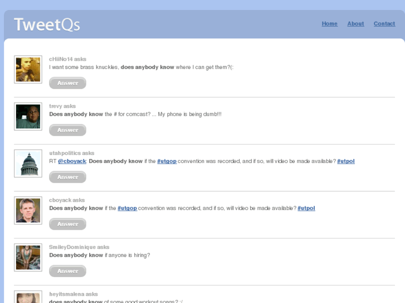Click the tweet about brass knuckles
The height and width of the screenshot is (303, 405).
tap(141, 67)
